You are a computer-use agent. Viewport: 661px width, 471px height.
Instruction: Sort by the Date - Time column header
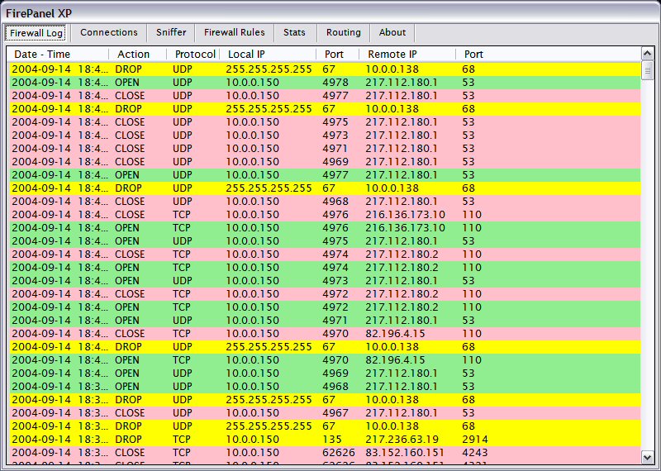pos(58,55)
